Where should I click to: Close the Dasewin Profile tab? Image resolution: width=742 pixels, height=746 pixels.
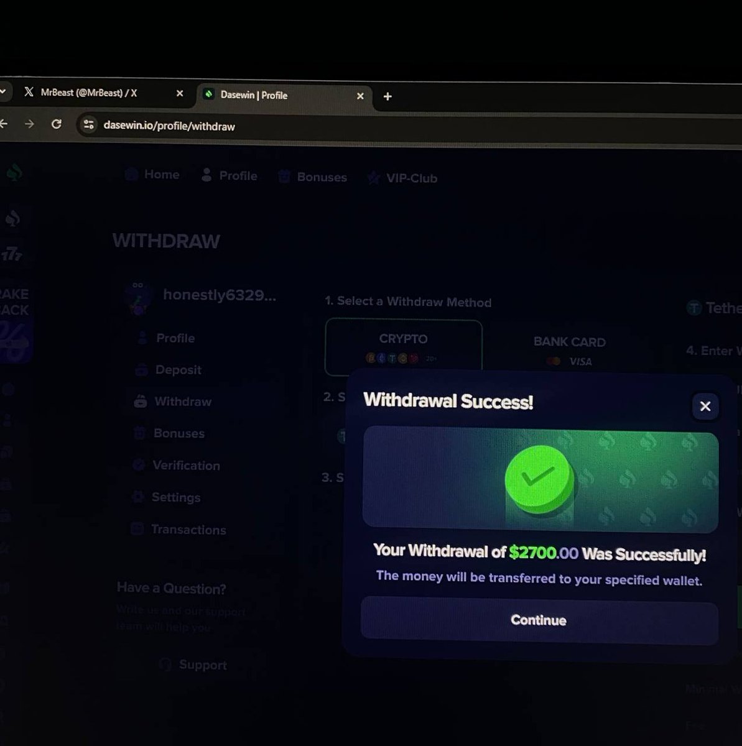(x=360, y=96)
